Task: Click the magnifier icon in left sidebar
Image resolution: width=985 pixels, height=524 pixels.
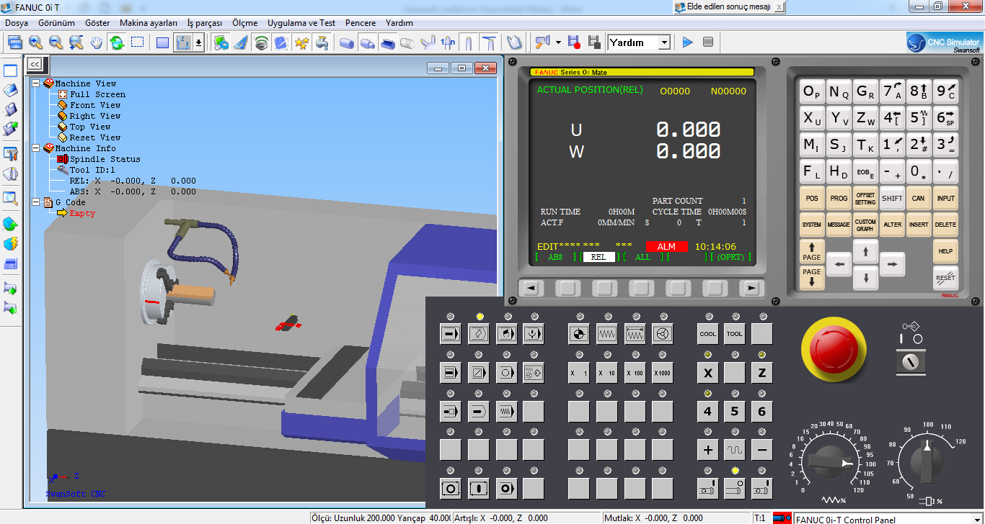Action: pos(10,198)
